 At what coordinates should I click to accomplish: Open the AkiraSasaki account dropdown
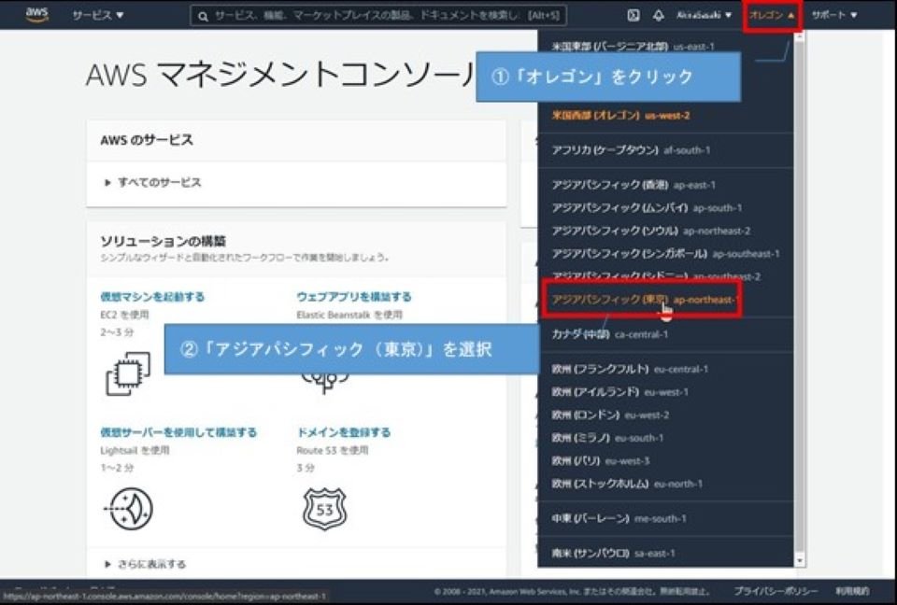pyautogui.click(x=704, y=15)
